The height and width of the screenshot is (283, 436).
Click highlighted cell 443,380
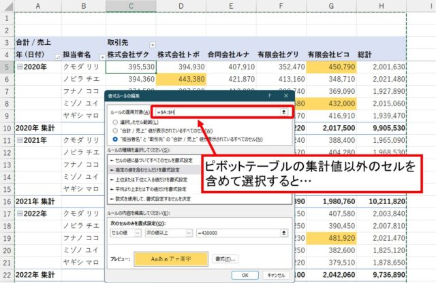pyautogui.click(x=181, y=79)
